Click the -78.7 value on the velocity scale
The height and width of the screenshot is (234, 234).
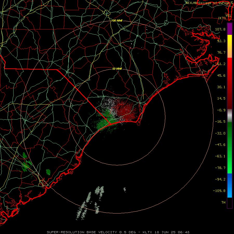click(220, 168)
